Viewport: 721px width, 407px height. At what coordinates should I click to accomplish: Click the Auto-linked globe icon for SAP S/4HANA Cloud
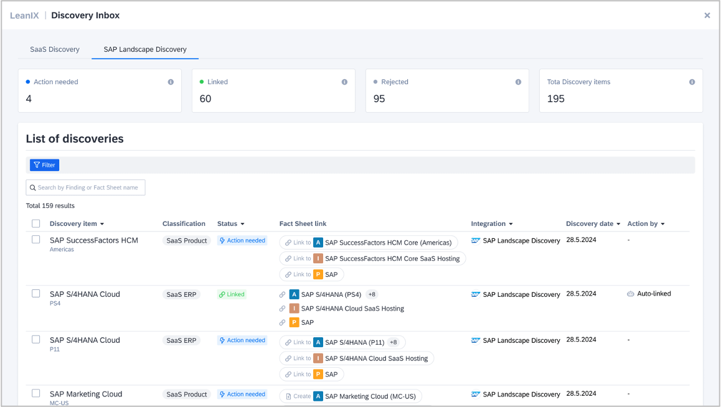[x=631, y=293]
